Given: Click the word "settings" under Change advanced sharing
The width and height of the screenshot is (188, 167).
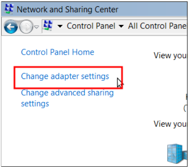Looking at the screenshot, I should 35,104.
